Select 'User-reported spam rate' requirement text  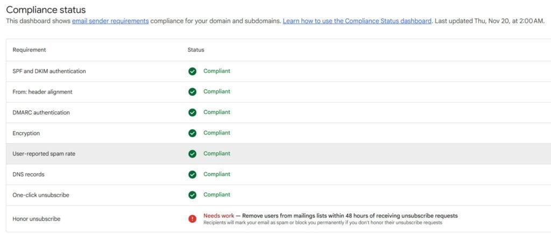(44, 154)
